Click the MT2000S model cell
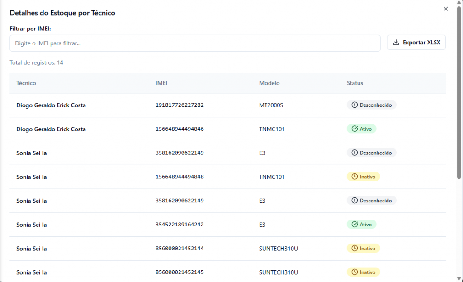Viewport: 463px width, 282px height. 271,105
